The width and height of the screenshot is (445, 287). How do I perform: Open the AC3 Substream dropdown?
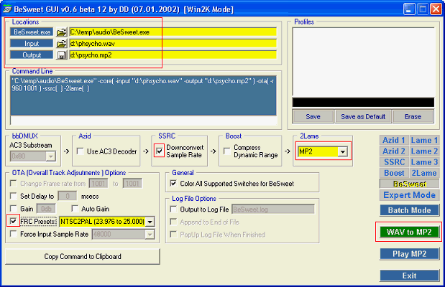click(50, 156)
